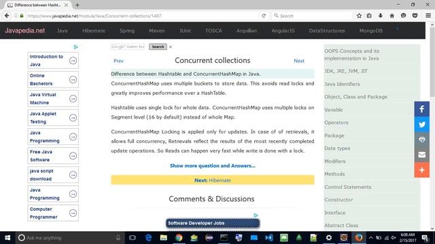Click the address bar URL
The width and height of the screenshot is (435, 244).
pos(94,16)
